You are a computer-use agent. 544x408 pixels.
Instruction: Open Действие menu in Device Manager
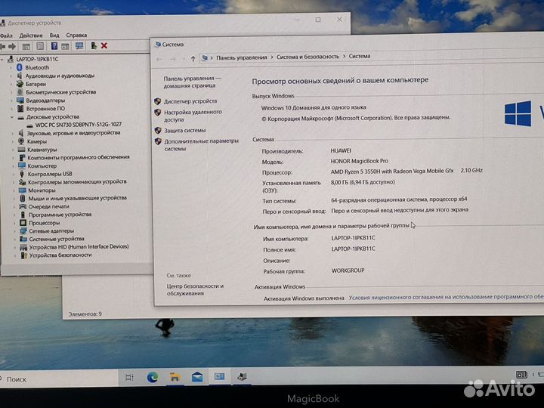point(31,36)
